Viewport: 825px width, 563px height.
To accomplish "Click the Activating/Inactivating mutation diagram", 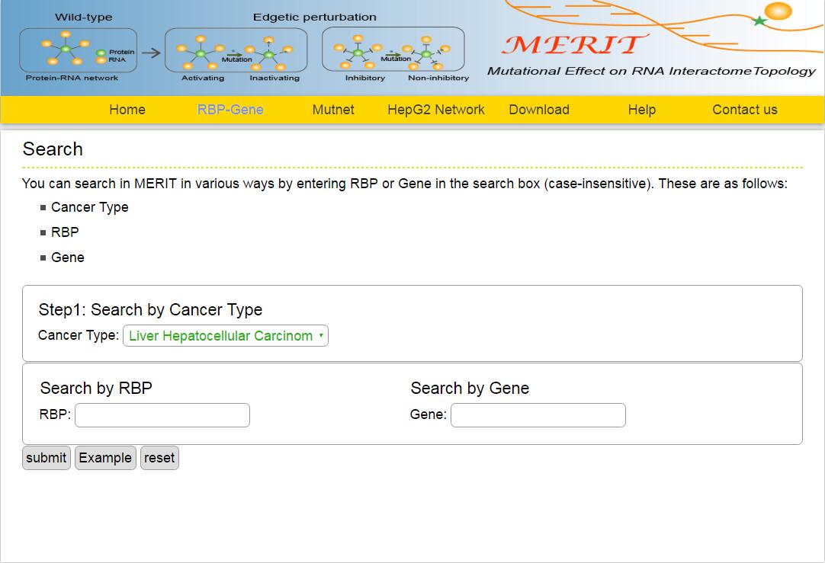I will tap(236, 50).
